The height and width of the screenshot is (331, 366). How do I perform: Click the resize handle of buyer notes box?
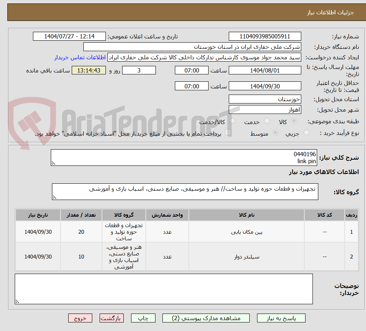point(17,302)
